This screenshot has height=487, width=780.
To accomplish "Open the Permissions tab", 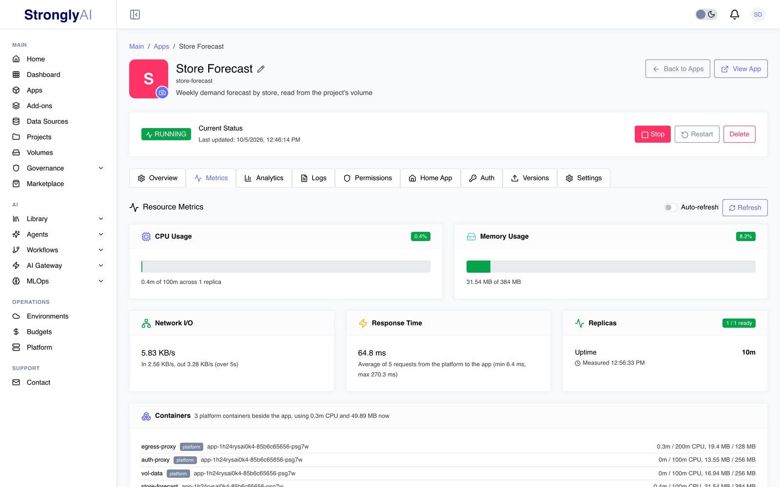I will coord(368,178).
